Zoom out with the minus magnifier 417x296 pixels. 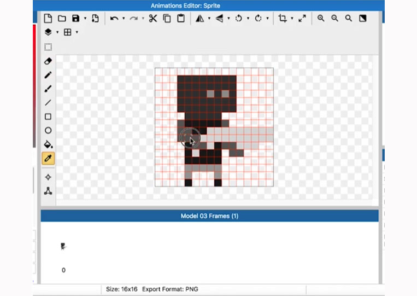[335, 19]
